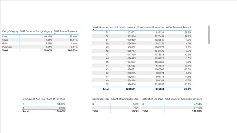The image size is (237, 133).
Task: Select week 44 row number
Action: coord(107,66)
